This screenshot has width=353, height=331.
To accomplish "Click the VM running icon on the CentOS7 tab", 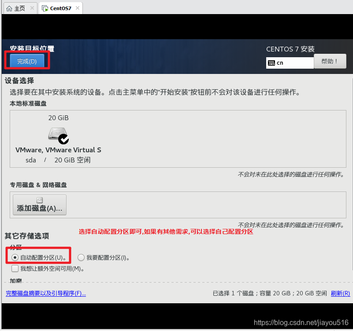I will pyautogui.click(x=45, y=8).
